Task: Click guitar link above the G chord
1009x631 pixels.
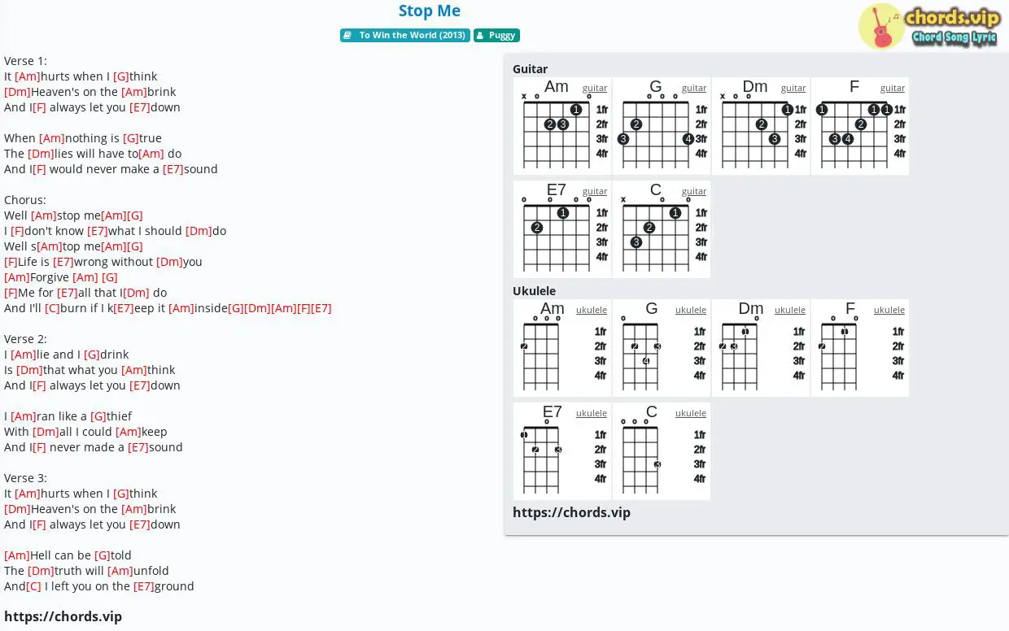Action: pos(694,88)
